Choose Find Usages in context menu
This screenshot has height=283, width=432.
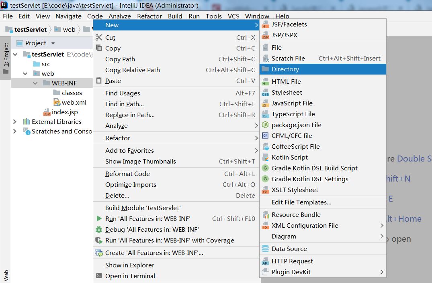point(176,93)
